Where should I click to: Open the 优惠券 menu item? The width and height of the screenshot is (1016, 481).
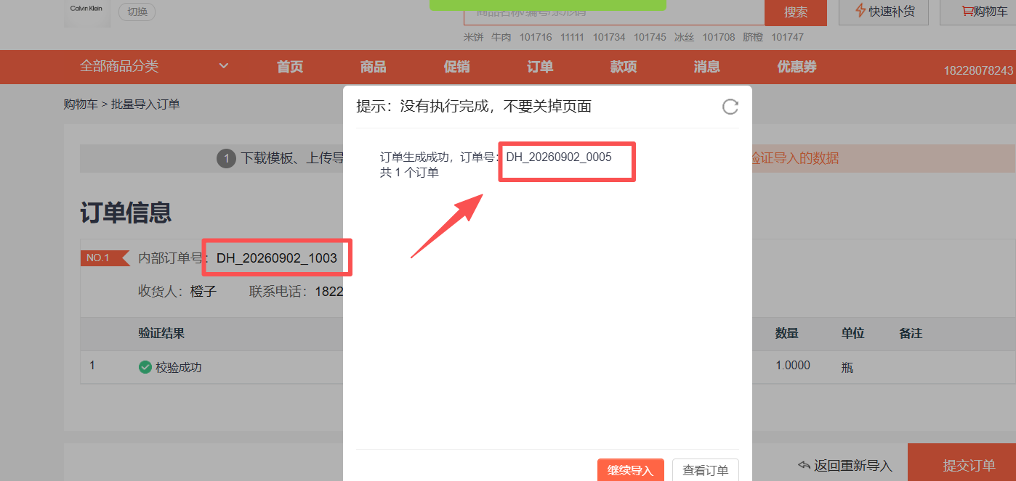797,67
